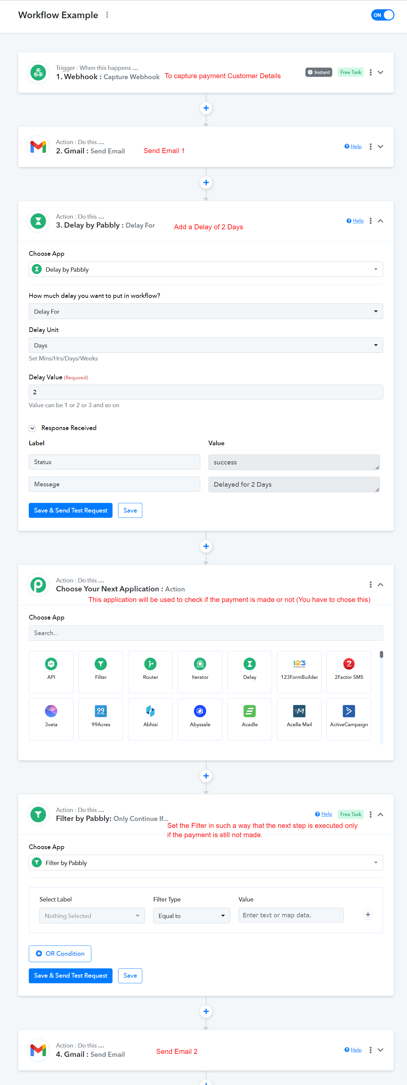The width and height of the screenshot is (407, 1085).
Task: Click the Delay Value input field
Action: [206, 392]
